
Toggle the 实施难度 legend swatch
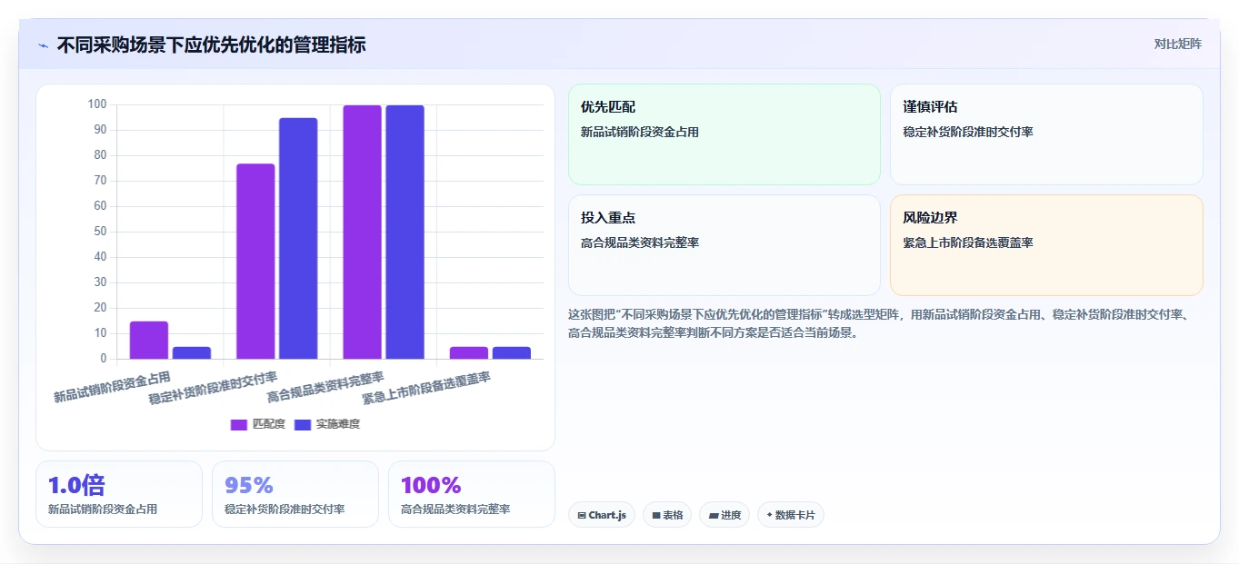coord(303,424)
